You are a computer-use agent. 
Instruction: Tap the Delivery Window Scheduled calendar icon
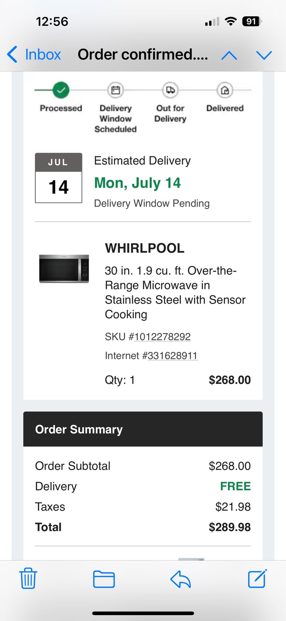[x=115, y=90]
